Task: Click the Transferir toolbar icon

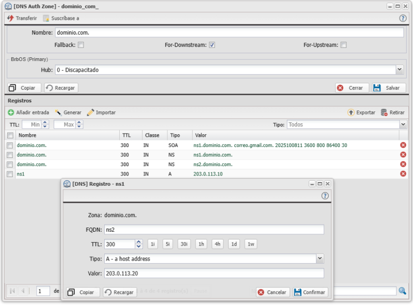Action: click(x=10, y=18)
